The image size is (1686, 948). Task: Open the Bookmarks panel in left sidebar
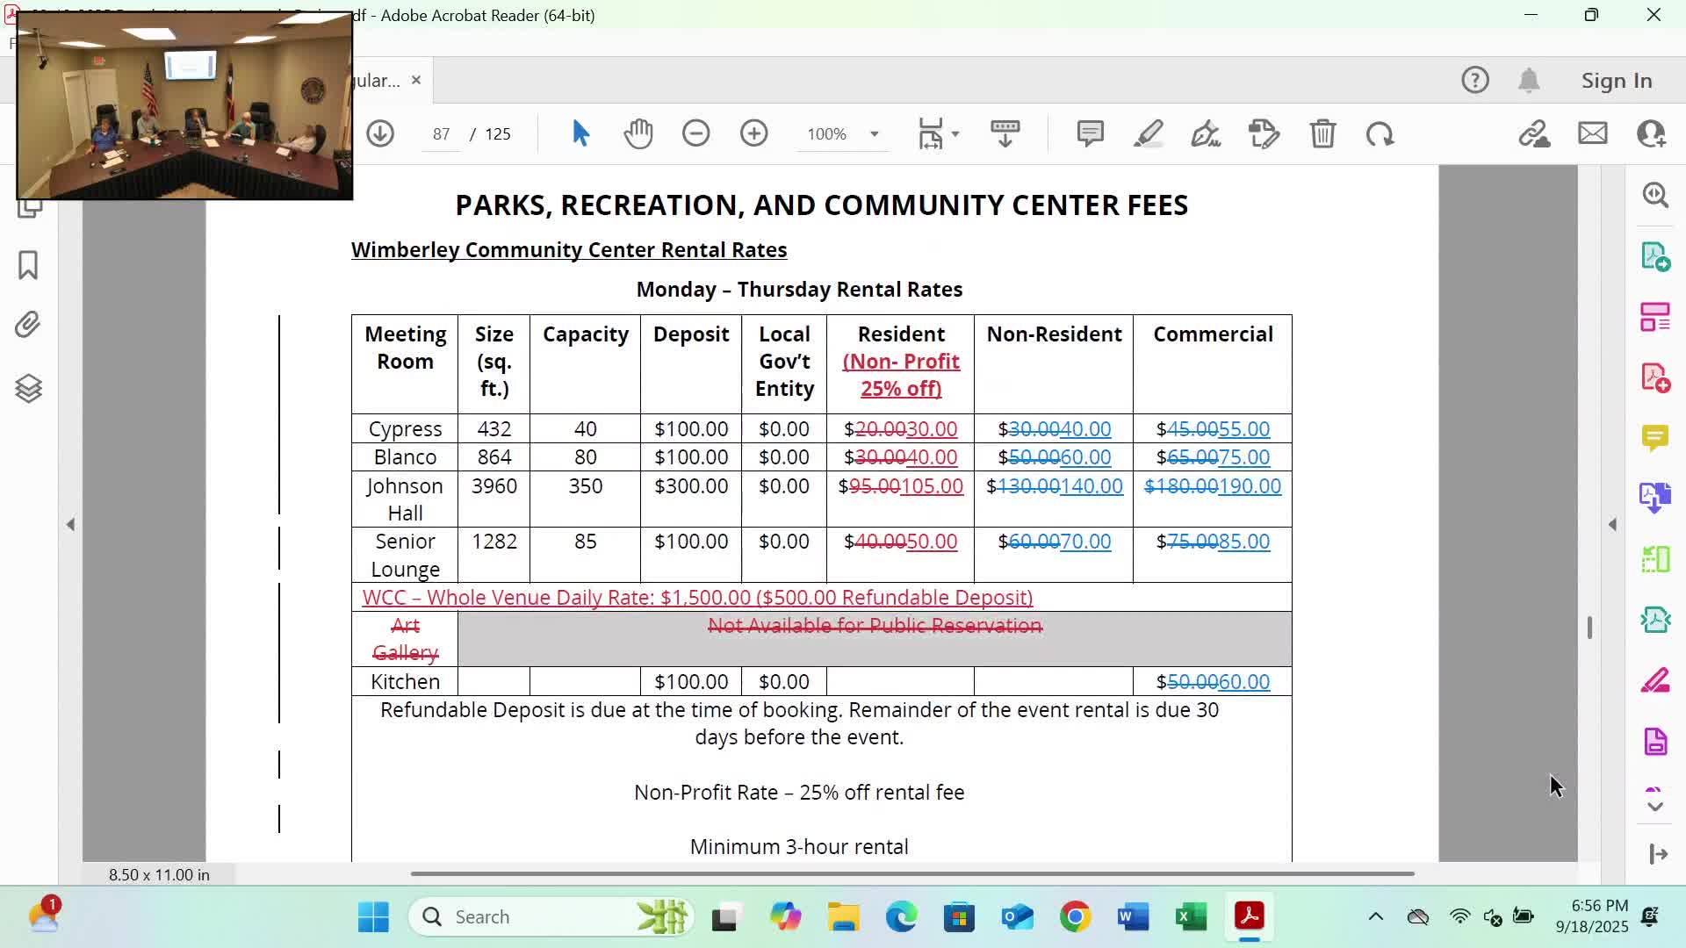(28, 265)
